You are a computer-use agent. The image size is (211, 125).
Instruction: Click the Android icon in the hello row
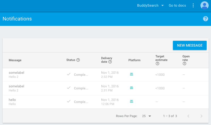[131, 101]
